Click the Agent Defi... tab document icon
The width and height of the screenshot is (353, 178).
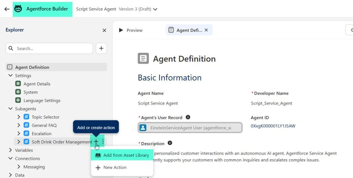tap(171, 30)
